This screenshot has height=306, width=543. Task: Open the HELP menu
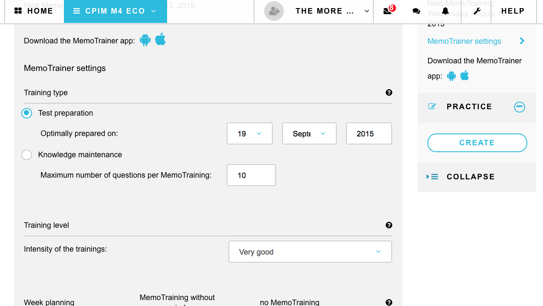pyautogui.click(x=513, y=11)
